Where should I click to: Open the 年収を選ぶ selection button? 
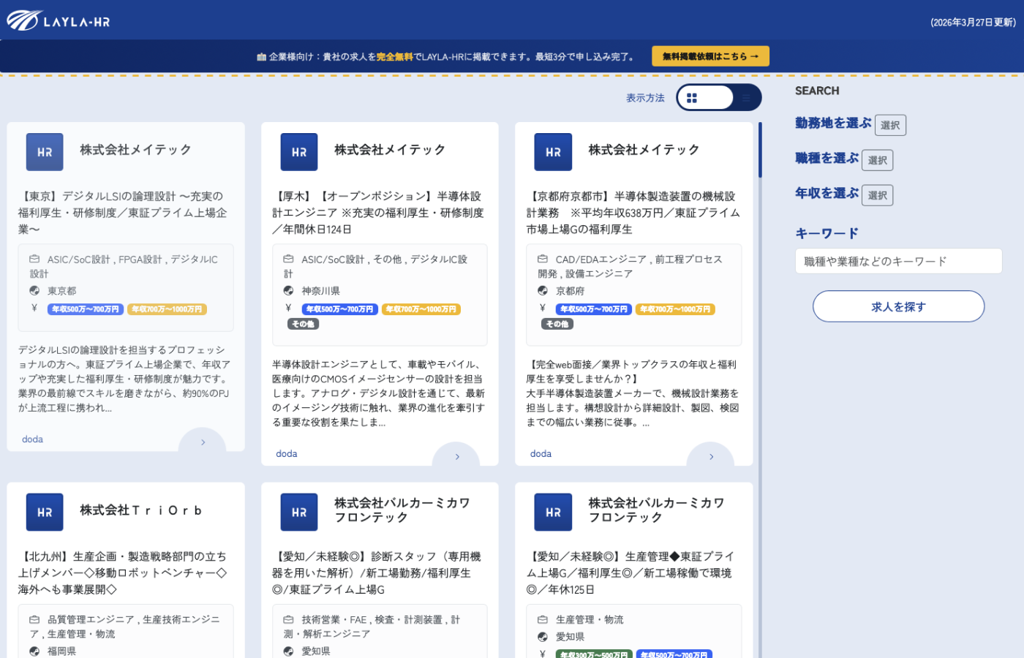tap(877, 195)
